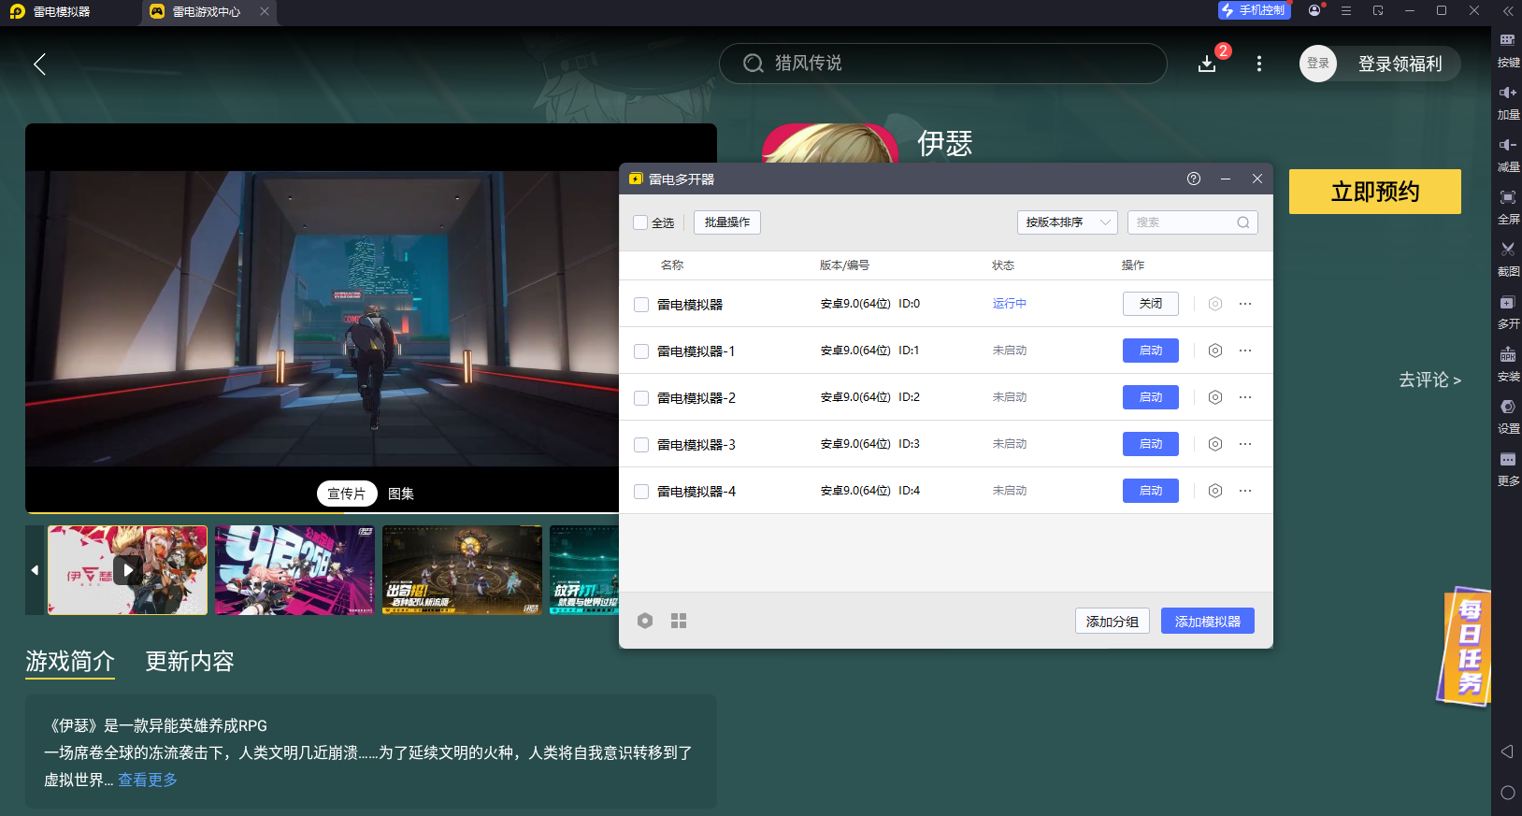Select the pink-haired character screenshot thumbnail

pyautogui.click(x=294, y=570)
